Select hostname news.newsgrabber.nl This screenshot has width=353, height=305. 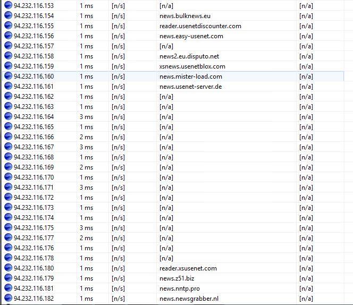(x=189, y=299)
